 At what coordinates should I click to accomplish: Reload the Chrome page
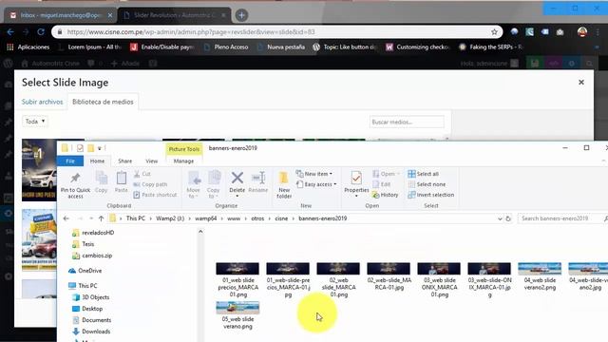tap(40, 31)
